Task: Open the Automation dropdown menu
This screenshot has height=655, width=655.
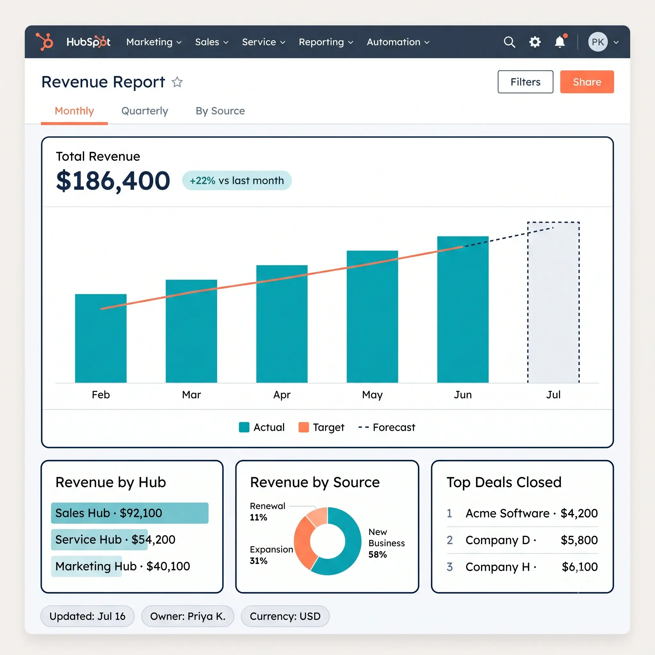Action: click(x=398, y=42)
